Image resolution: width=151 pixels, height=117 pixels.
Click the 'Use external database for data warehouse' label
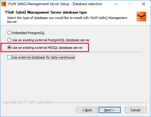43,57
